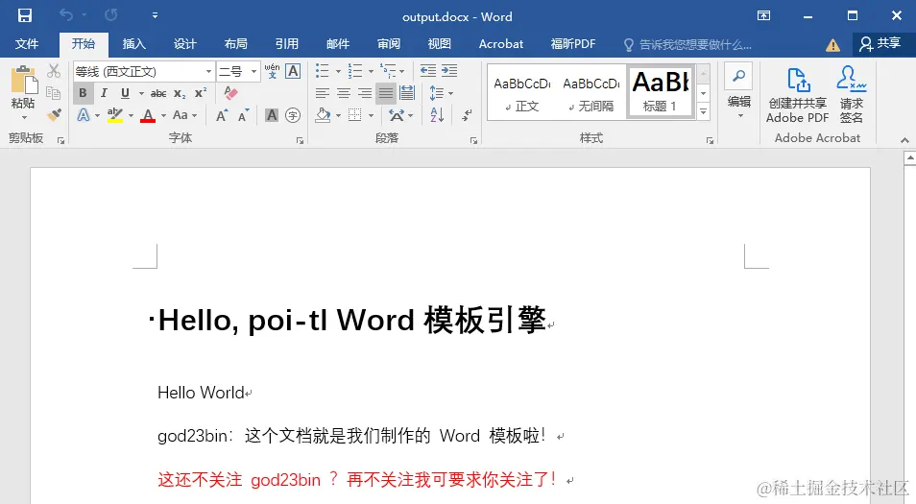The width and height of the screenshot is (916, 504).
Task: Toggle justified paragraph alignment
Action: click(x=386, y=93)
